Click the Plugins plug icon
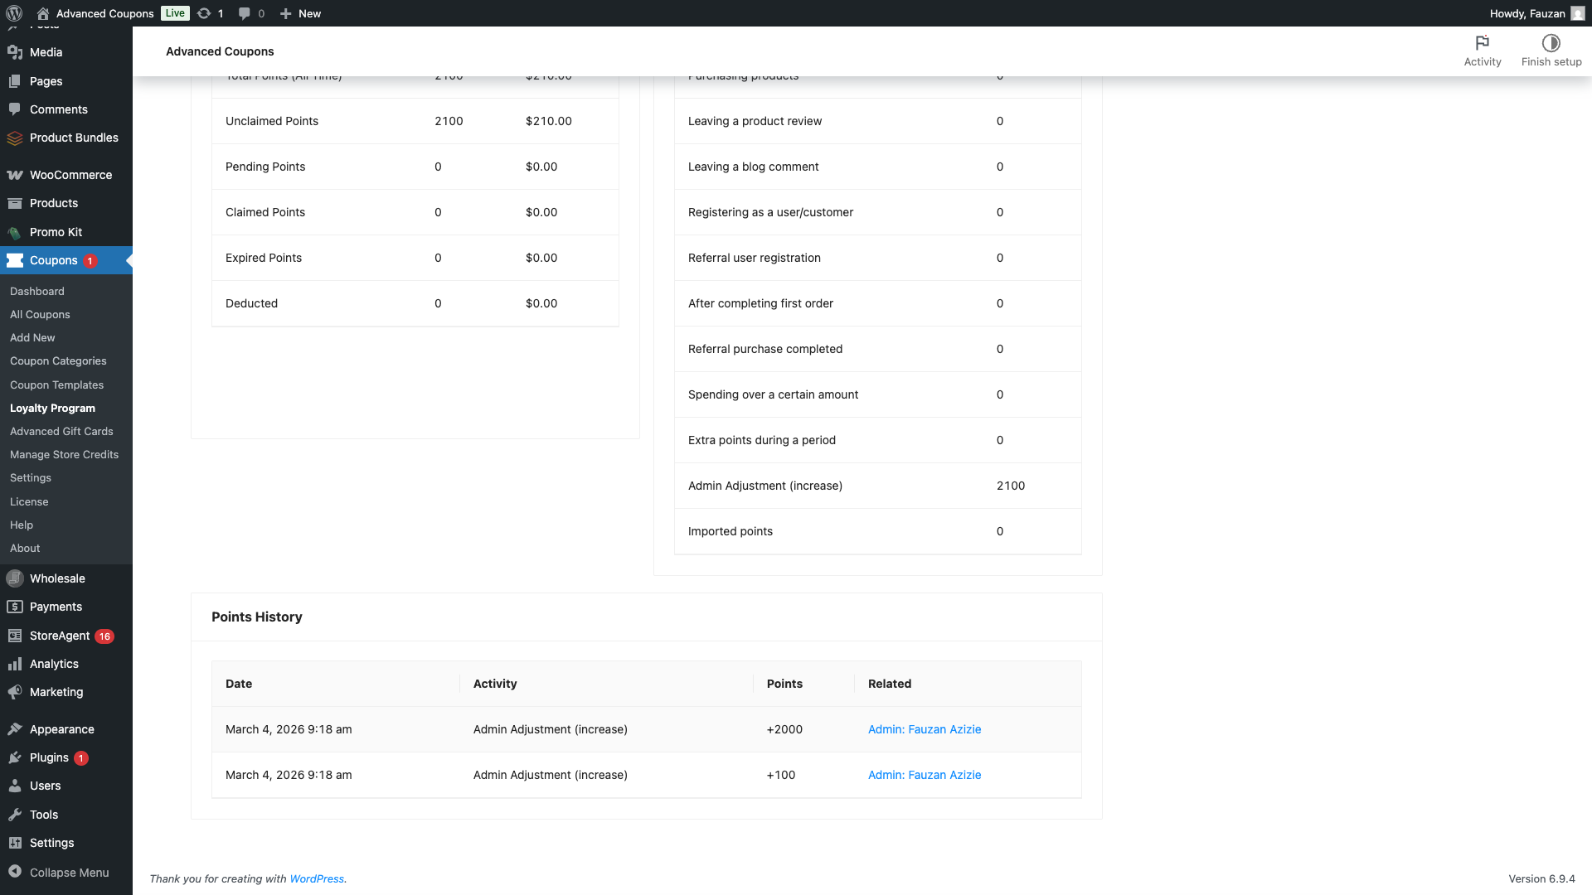1592x895 pixels. 15,757
